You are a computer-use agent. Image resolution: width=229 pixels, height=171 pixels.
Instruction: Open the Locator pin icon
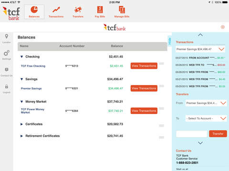[7, 37]
